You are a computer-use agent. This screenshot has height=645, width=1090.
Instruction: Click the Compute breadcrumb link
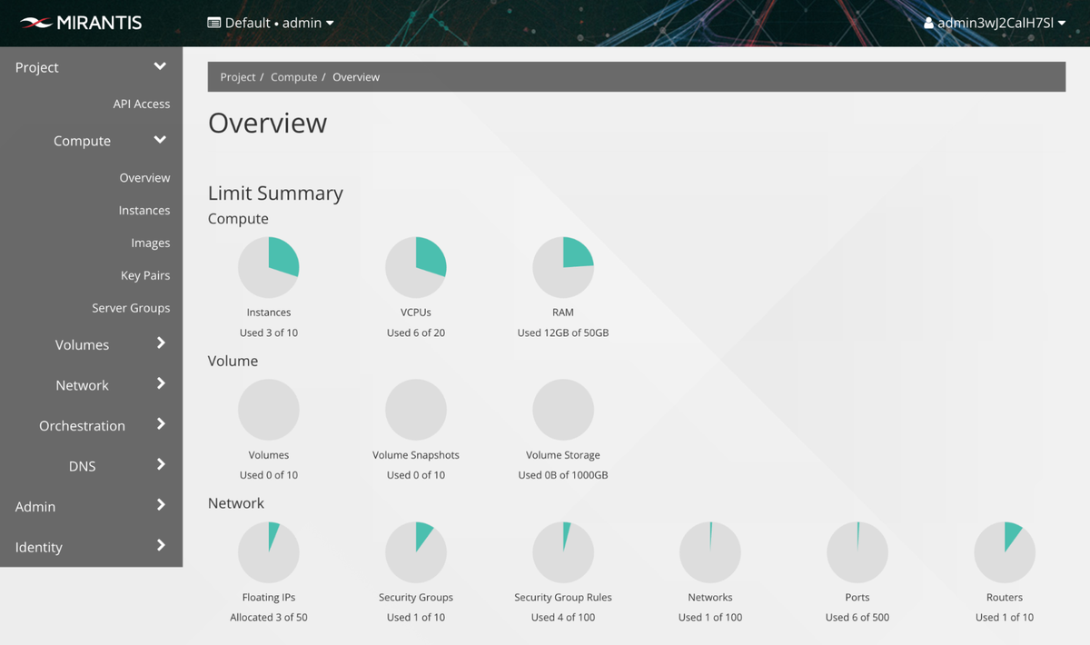click(294, 77)
